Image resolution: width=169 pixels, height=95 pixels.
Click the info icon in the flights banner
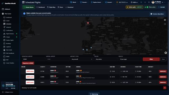24,13
